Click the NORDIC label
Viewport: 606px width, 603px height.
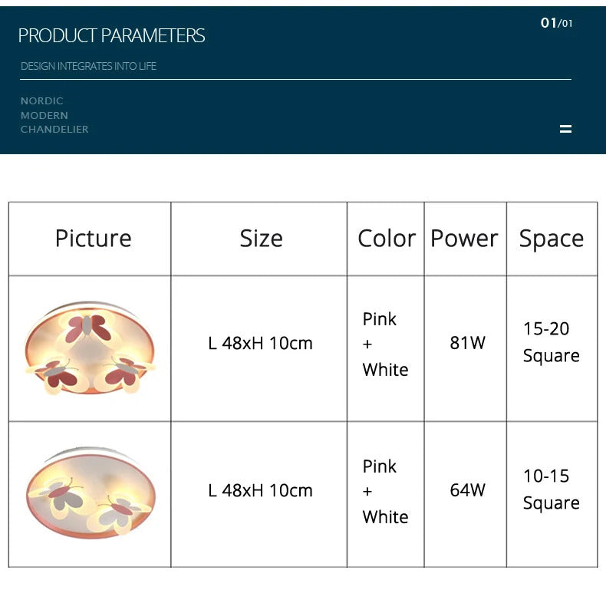[42, 100]
